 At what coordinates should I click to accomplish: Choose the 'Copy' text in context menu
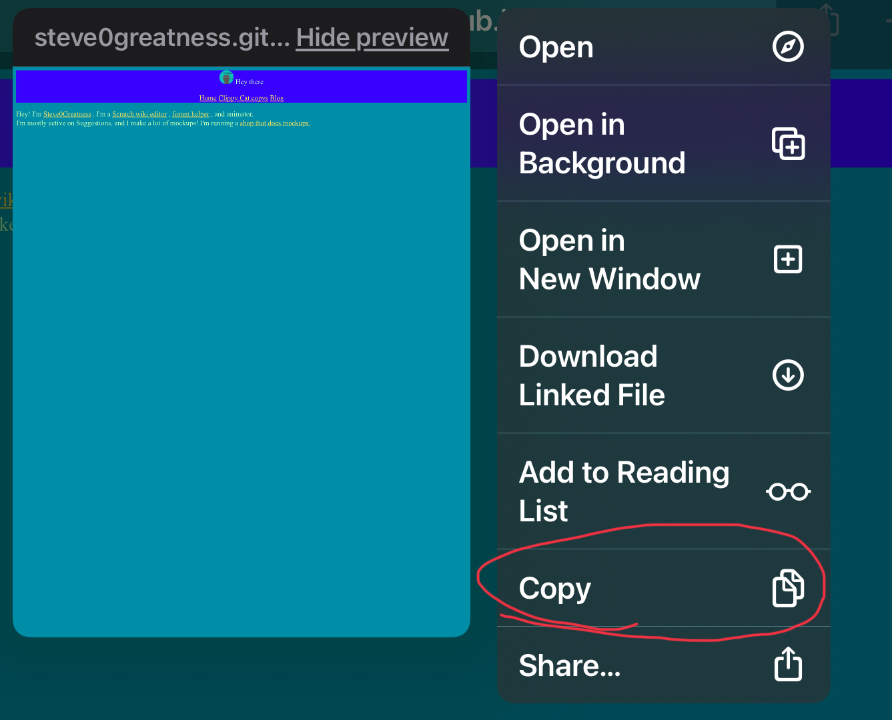click(x=555, y=589)
